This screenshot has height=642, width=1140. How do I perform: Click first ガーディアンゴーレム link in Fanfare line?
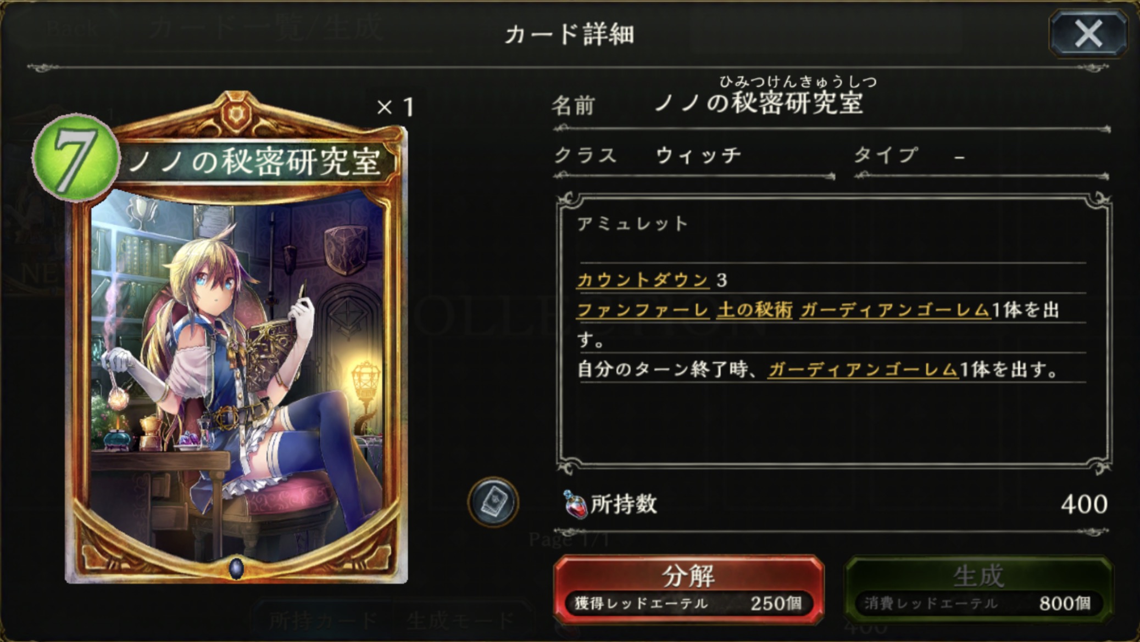pyautogui.click(x=895, y=310)
